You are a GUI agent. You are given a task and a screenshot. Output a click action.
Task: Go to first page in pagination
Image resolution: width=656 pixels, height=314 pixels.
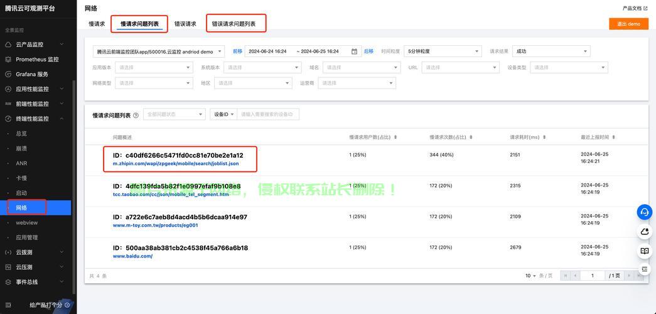coord(566,276)
